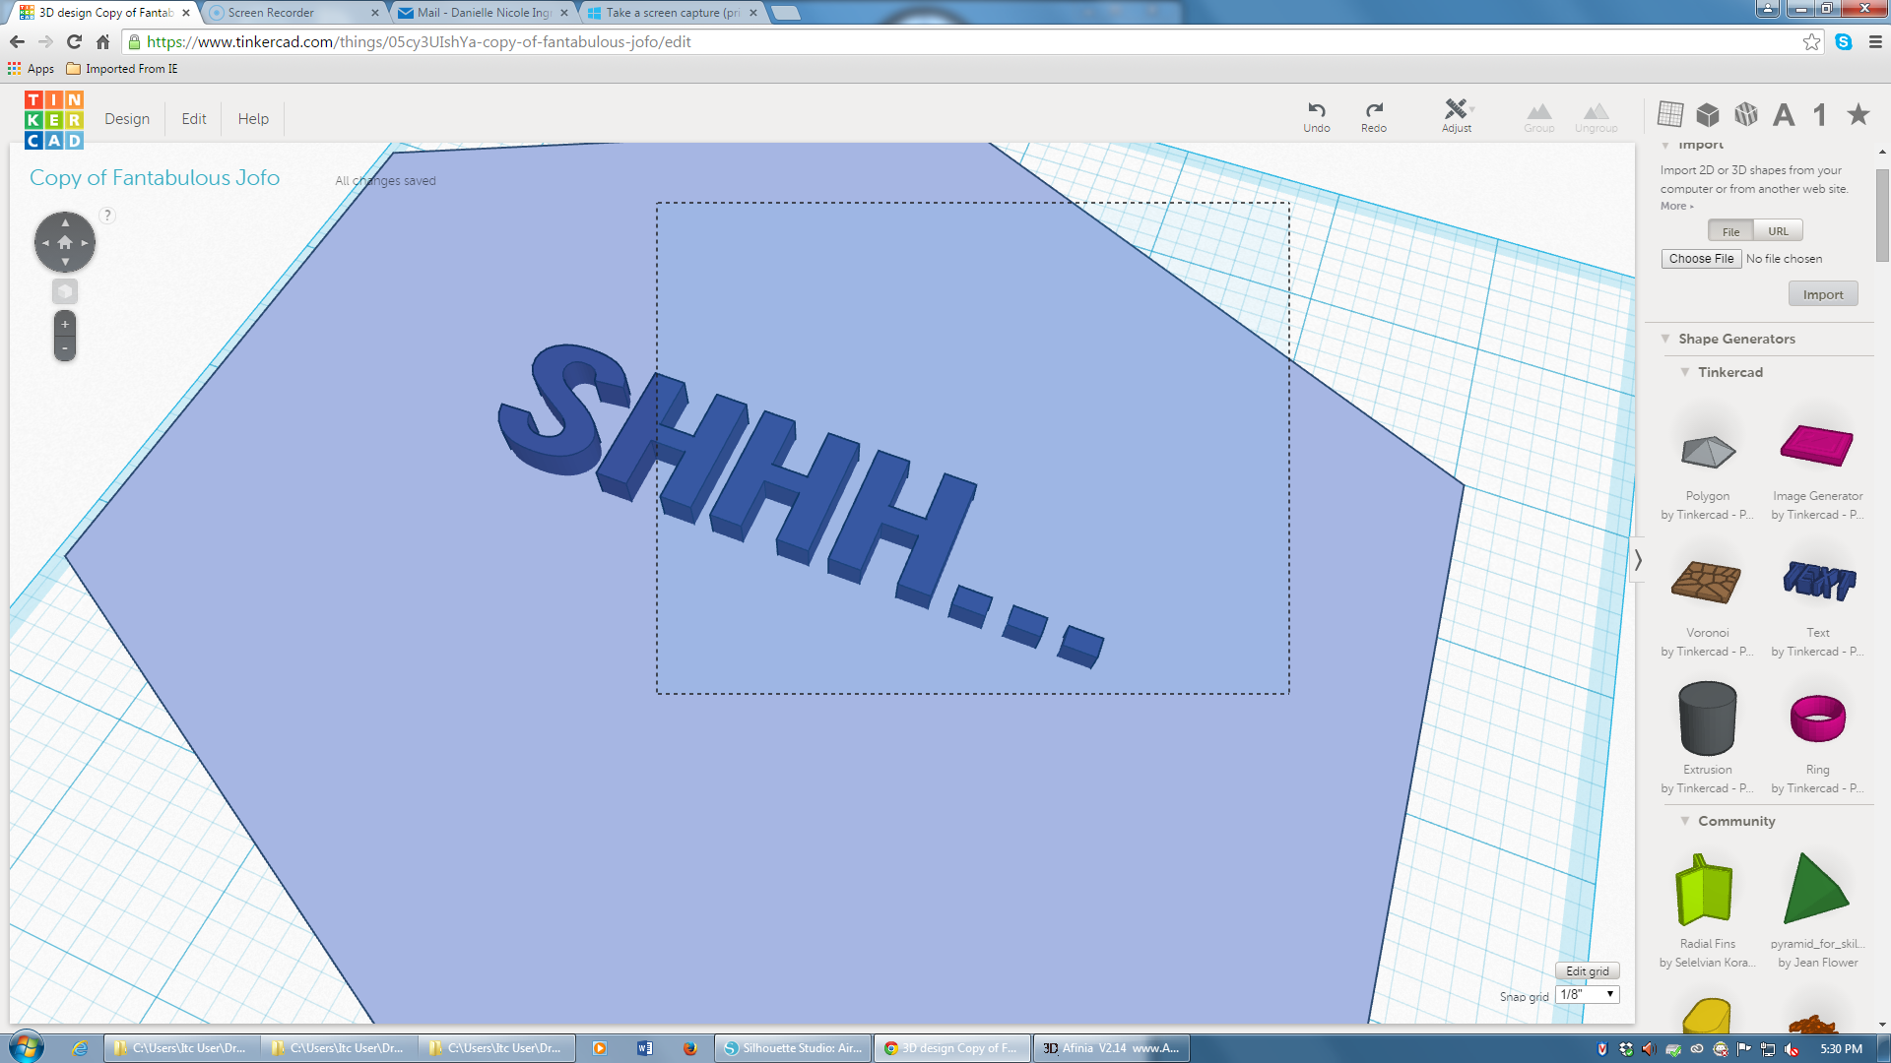Open the Adjust tool
Image resolution: width=1891 pixels, height=1063 pixels.
(1457, 115)
